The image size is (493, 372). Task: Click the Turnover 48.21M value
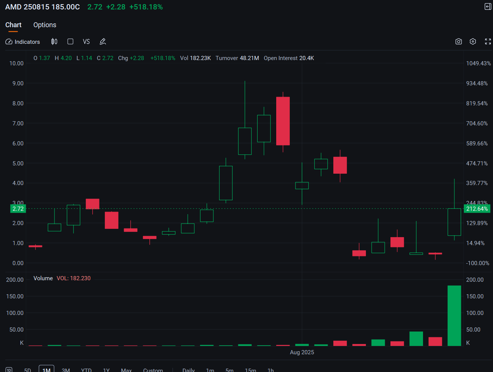point(237,58)
